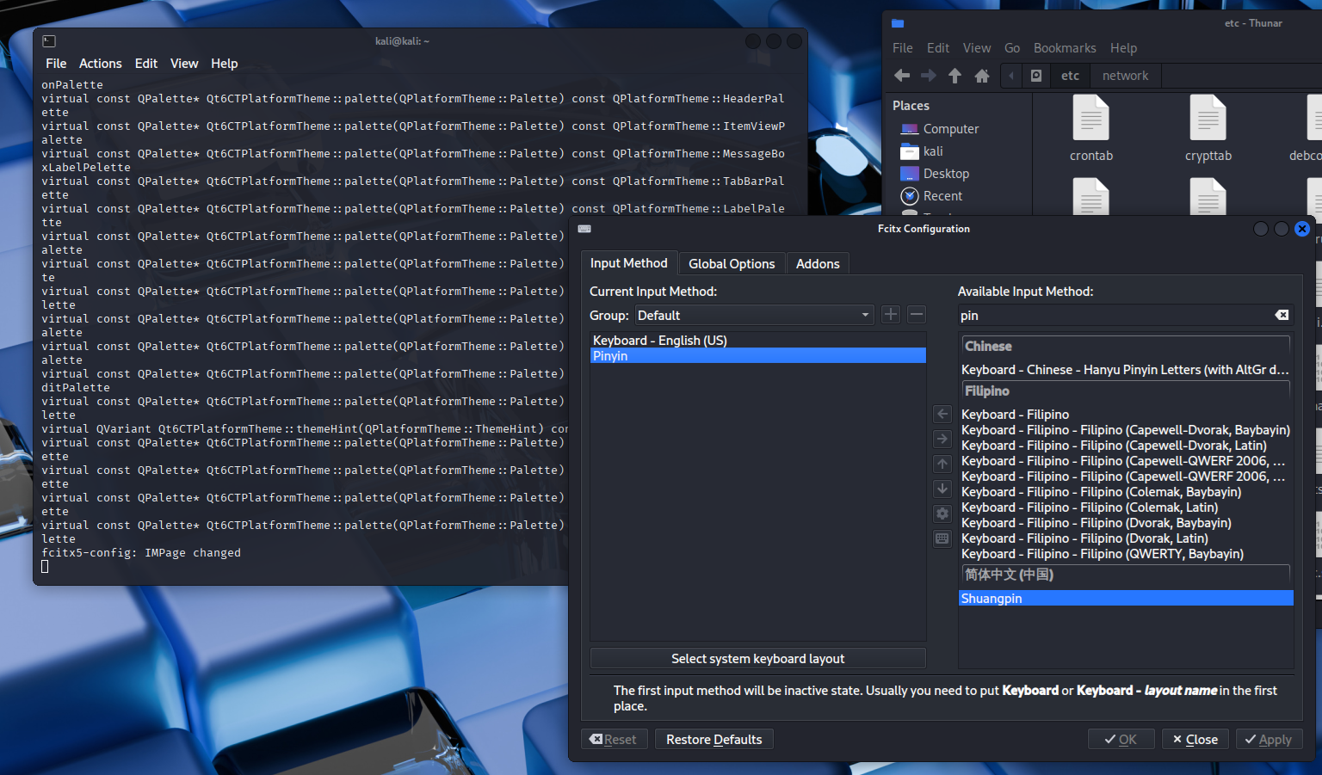The height and width of the screenshot is (775, 1322).
Task: Open the terminal File menu
Action: click(56, 64)
